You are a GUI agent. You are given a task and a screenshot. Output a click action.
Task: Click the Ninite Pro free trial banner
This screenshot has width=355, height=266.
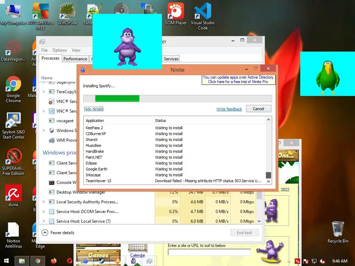point(239,80)
